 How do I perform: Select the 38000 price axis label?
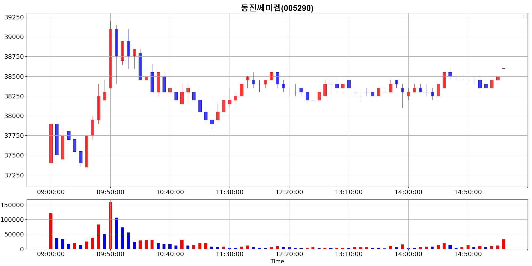(x=14, y=116)
